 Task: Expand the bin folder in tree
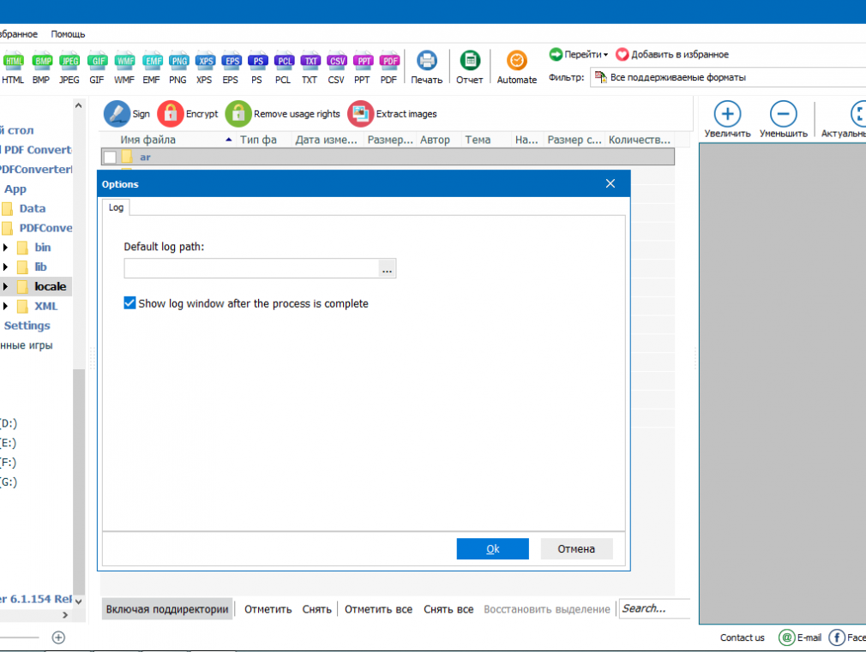point(6,248)
